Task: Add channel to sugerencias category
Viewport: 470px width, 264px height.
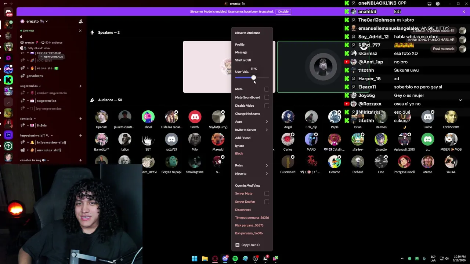Action: point(80,86)
